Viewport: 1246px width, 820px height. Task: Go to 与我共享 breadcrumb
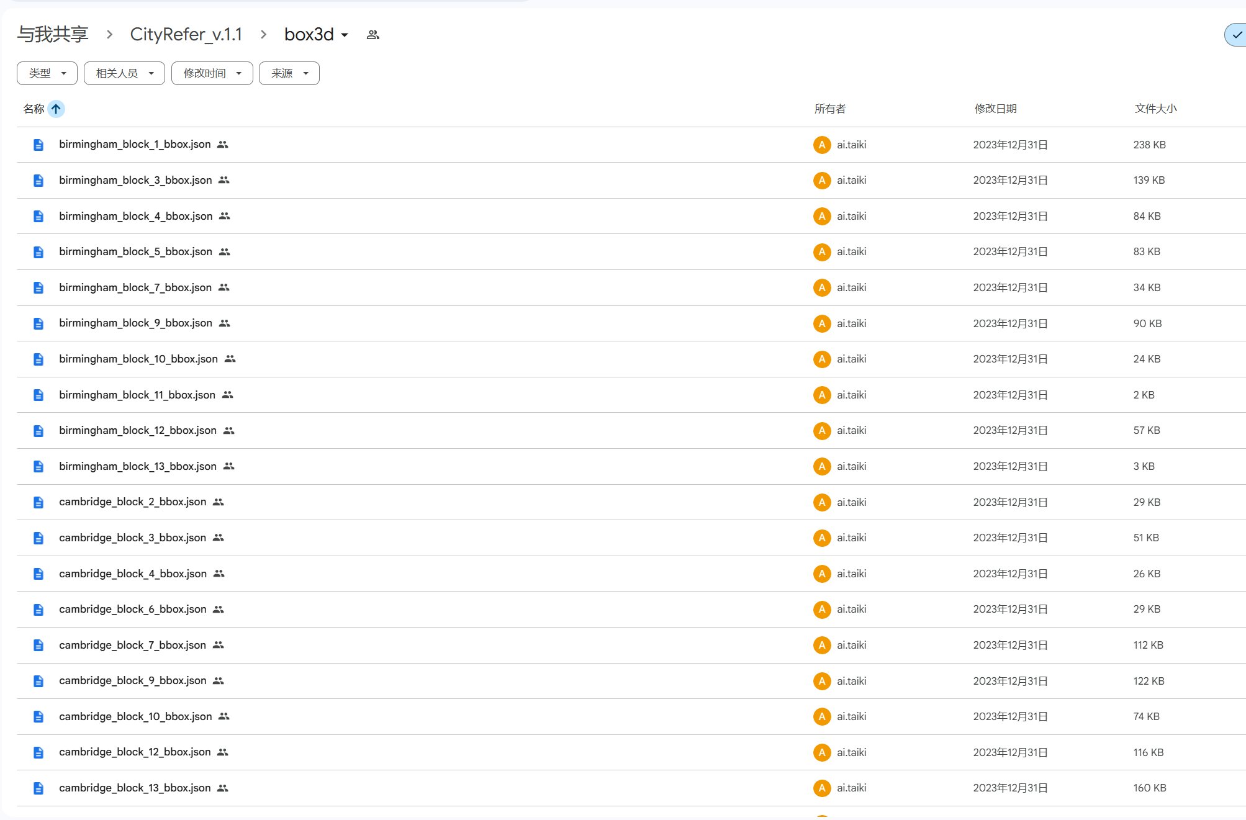53,35
